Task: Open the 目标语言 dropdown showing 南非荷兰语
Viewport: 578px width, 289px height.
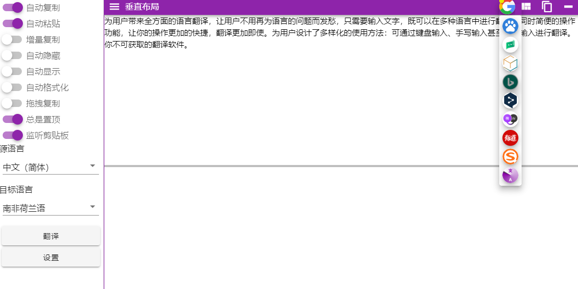Action: pos(50,208)
